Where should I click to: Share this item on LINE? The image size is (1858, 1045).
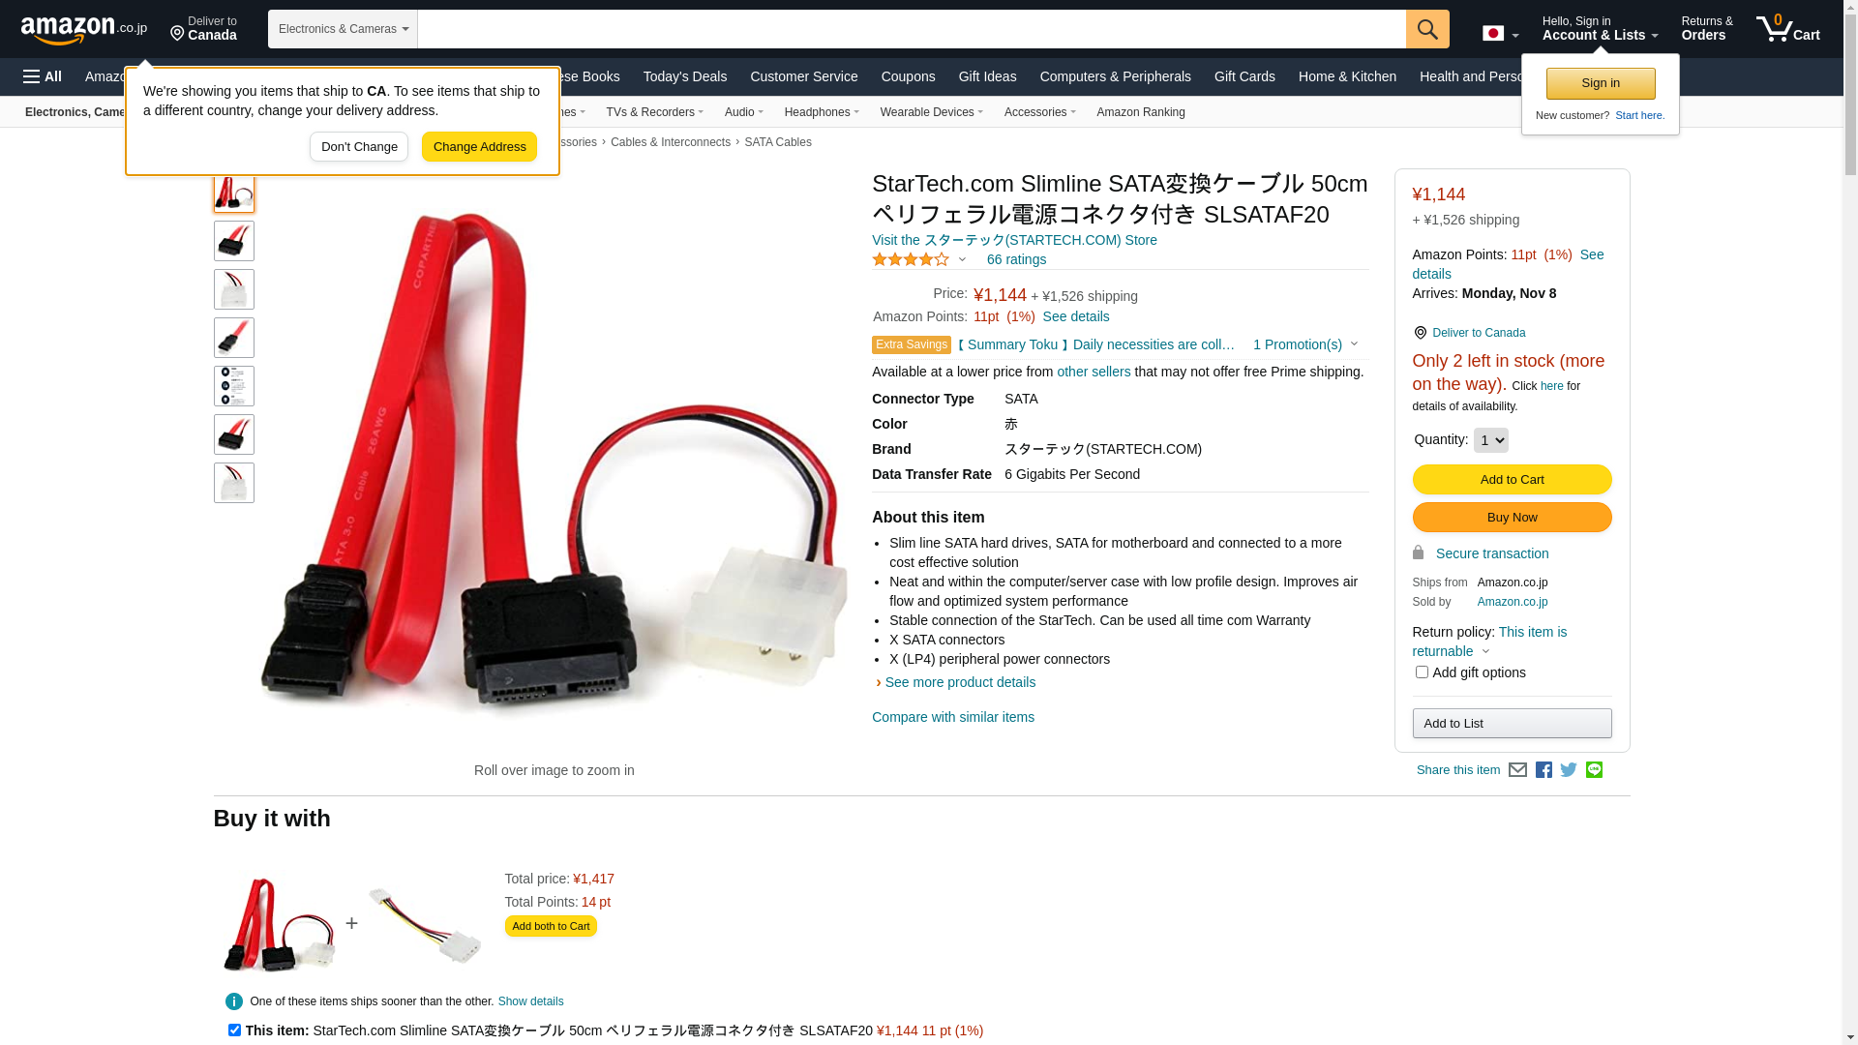[x=1594, y=770]
